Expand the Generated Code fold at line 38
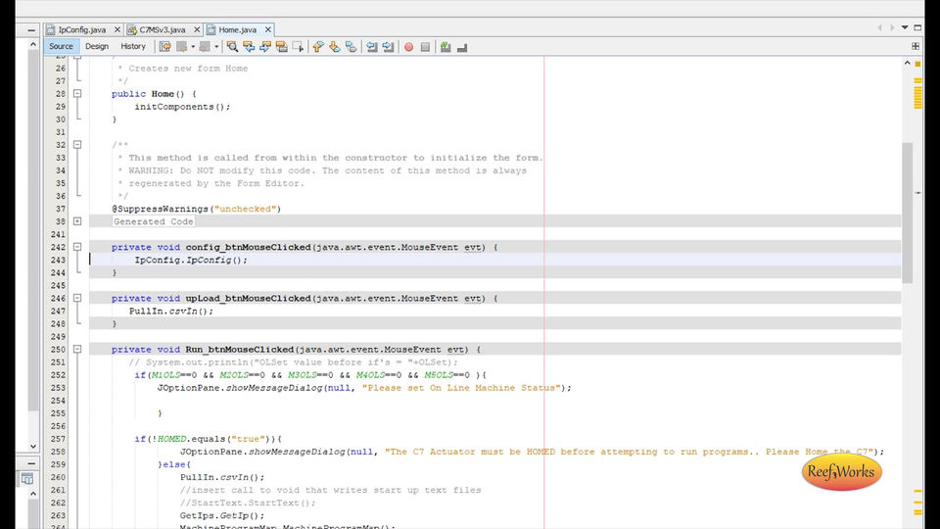Screen dimensions: 940x529 (x=77, y=221)
